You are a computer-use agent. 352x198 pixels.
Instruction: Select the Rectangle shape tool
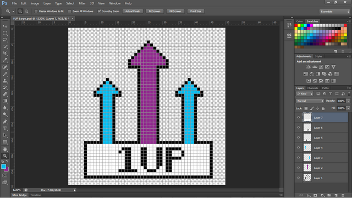(5, 142)
